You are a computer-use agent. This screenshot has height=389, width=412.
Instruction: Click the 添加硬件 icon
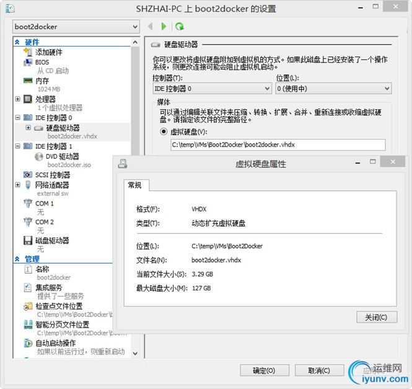(x=28, y=52)
